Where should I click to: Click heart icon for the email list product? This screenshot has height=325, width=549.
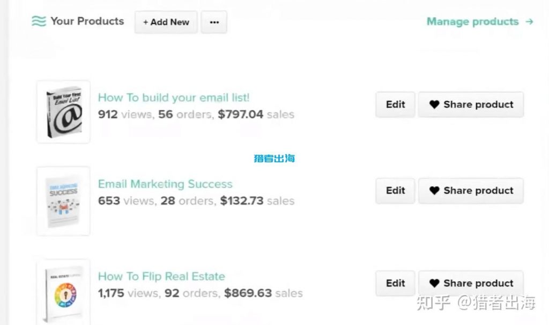pos(434,105)
